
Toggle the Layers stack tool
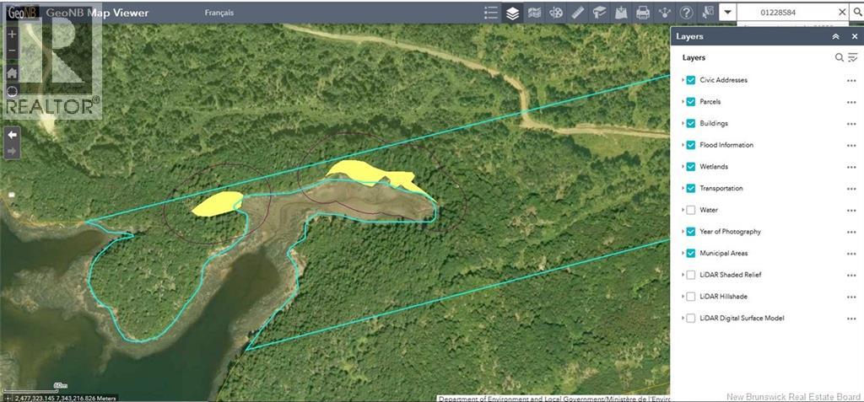(x=512, y=13)
